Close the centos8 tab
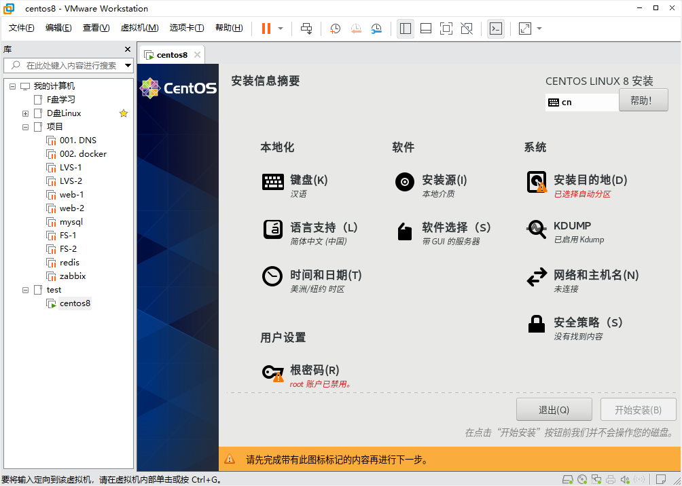Image resolution: width=682 pixels, height=486 pixels. click(x=197, y=55)
